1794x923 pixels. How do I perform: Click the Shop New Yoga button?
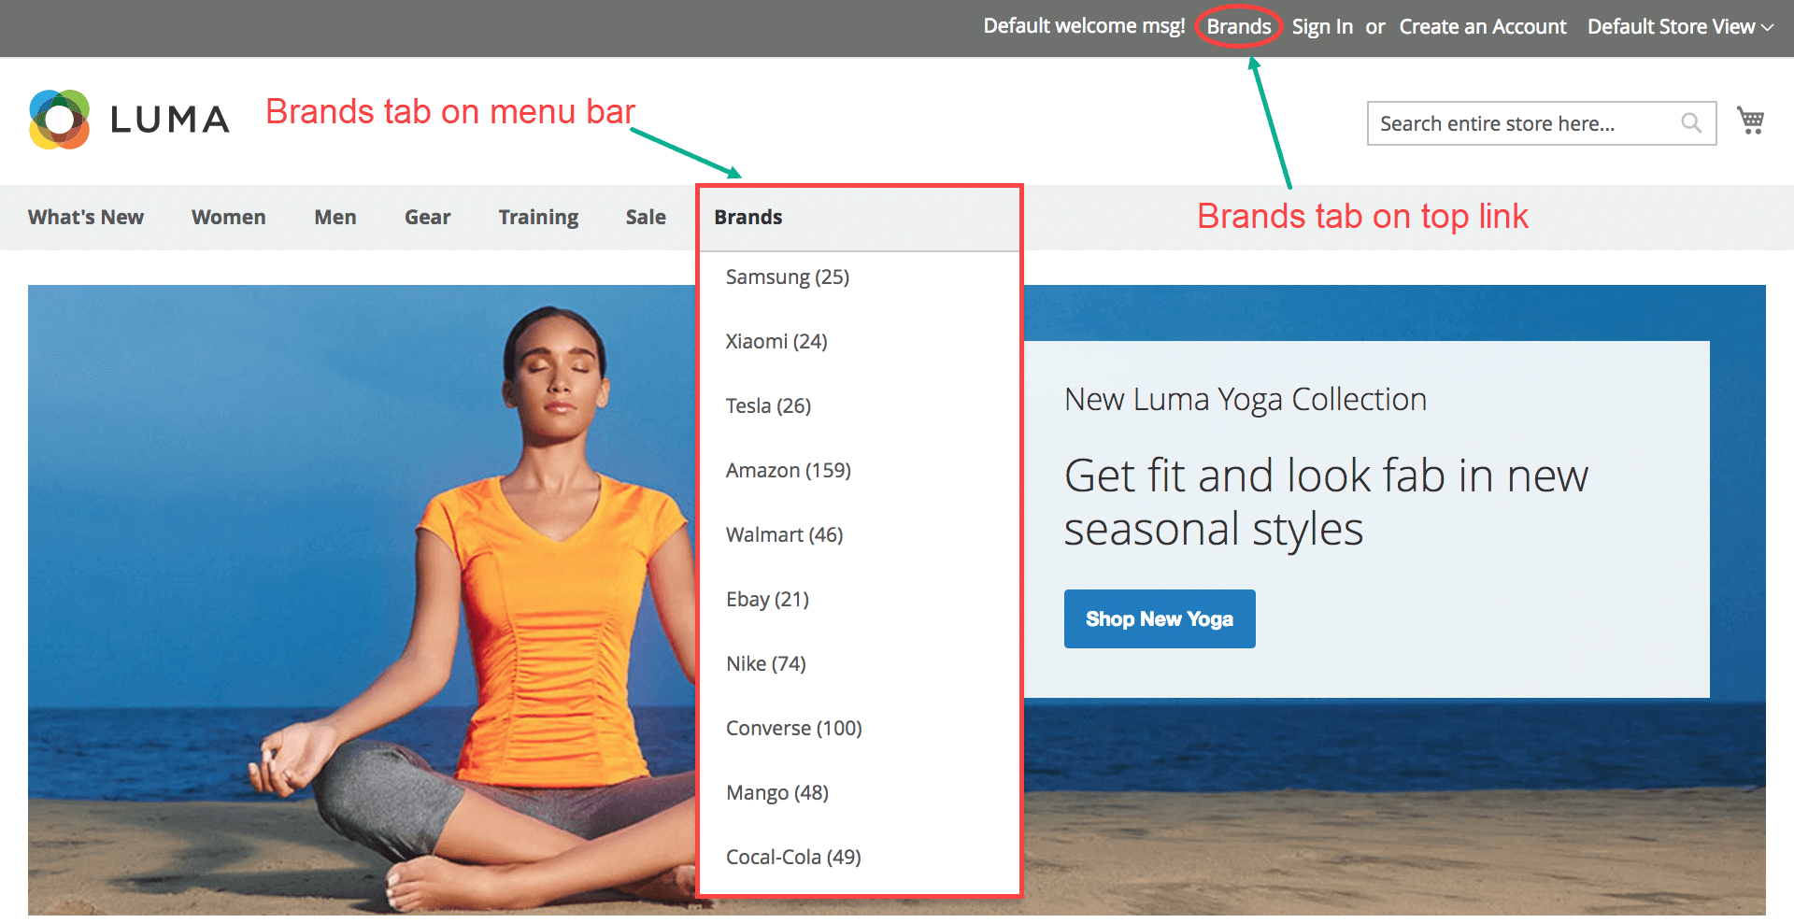tap(1159, 618)
